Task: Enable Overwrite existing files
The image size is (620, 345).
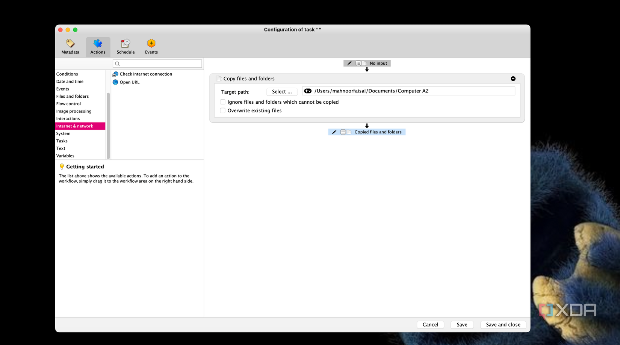Action: click(222, 110)
